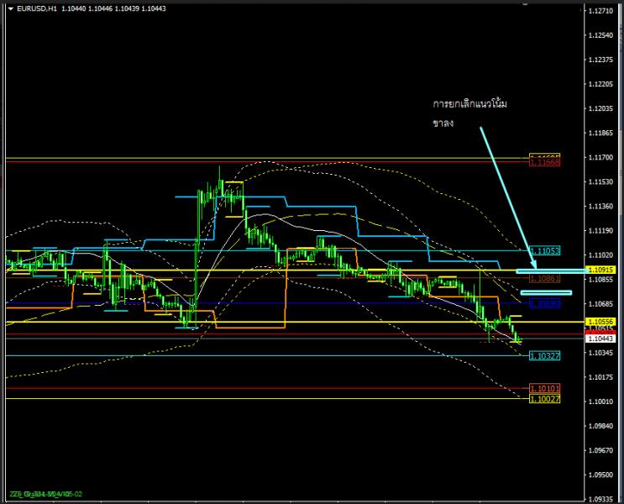Click the 1.11053 cyan price level label
This screenshot has width=624, height=504.
pos(545,250)
